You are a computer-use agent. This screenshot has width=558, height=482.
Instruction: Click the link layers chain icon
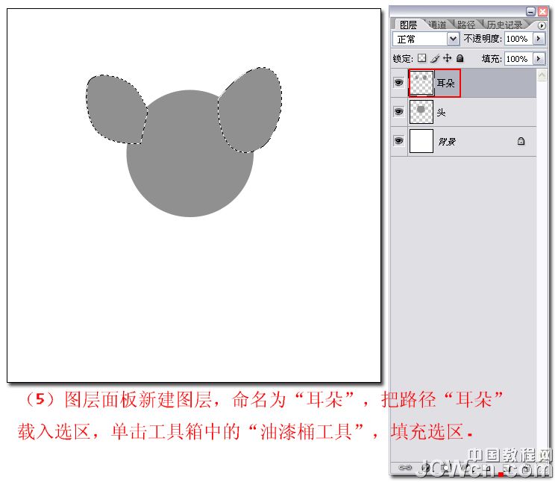click(x=405, y=467)
